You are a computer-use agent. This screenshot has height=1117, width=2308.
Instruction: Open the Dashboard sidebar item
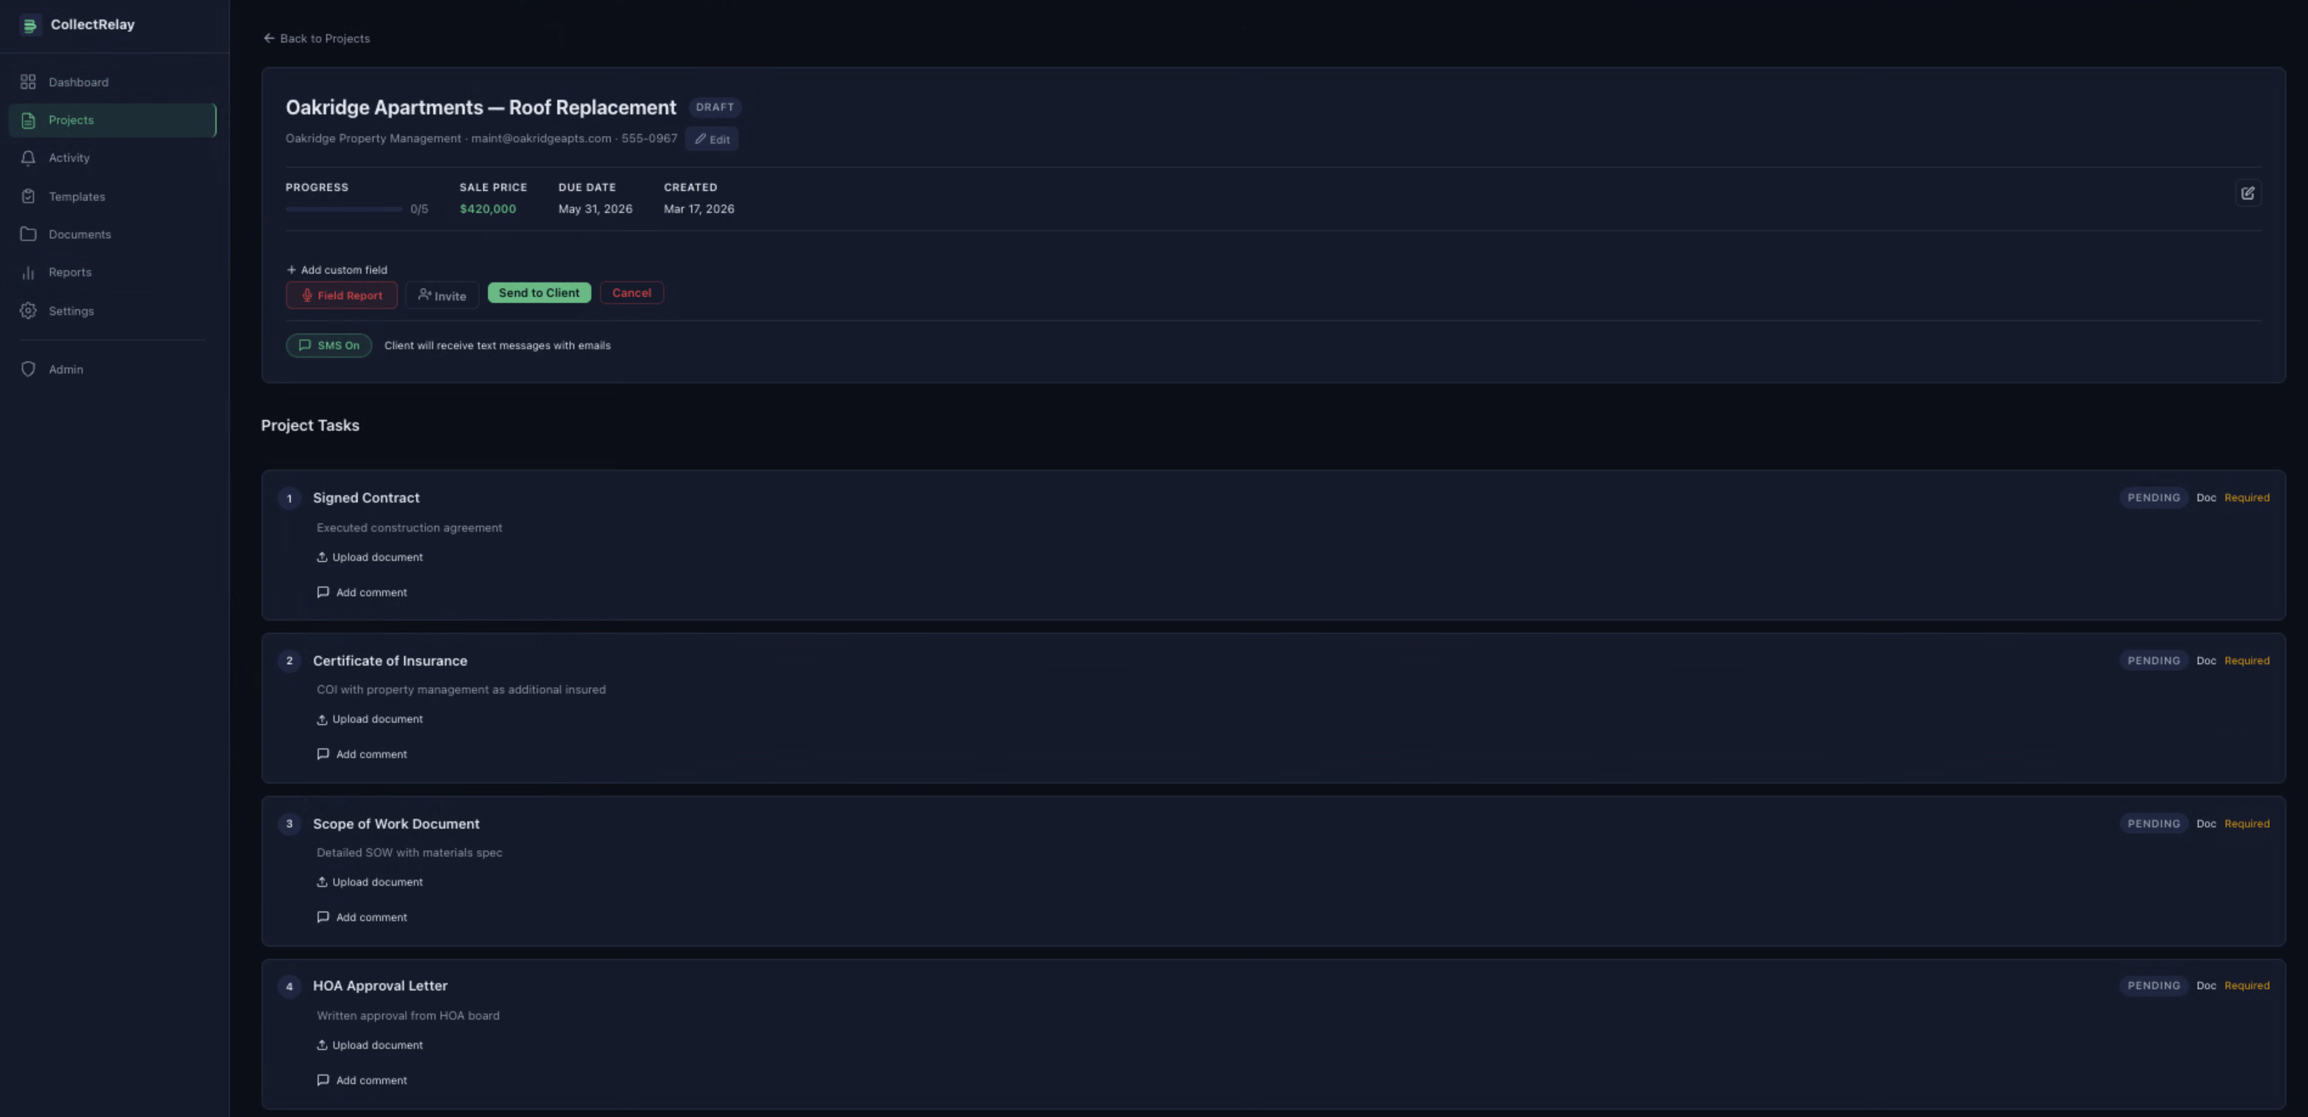[78, 83]
